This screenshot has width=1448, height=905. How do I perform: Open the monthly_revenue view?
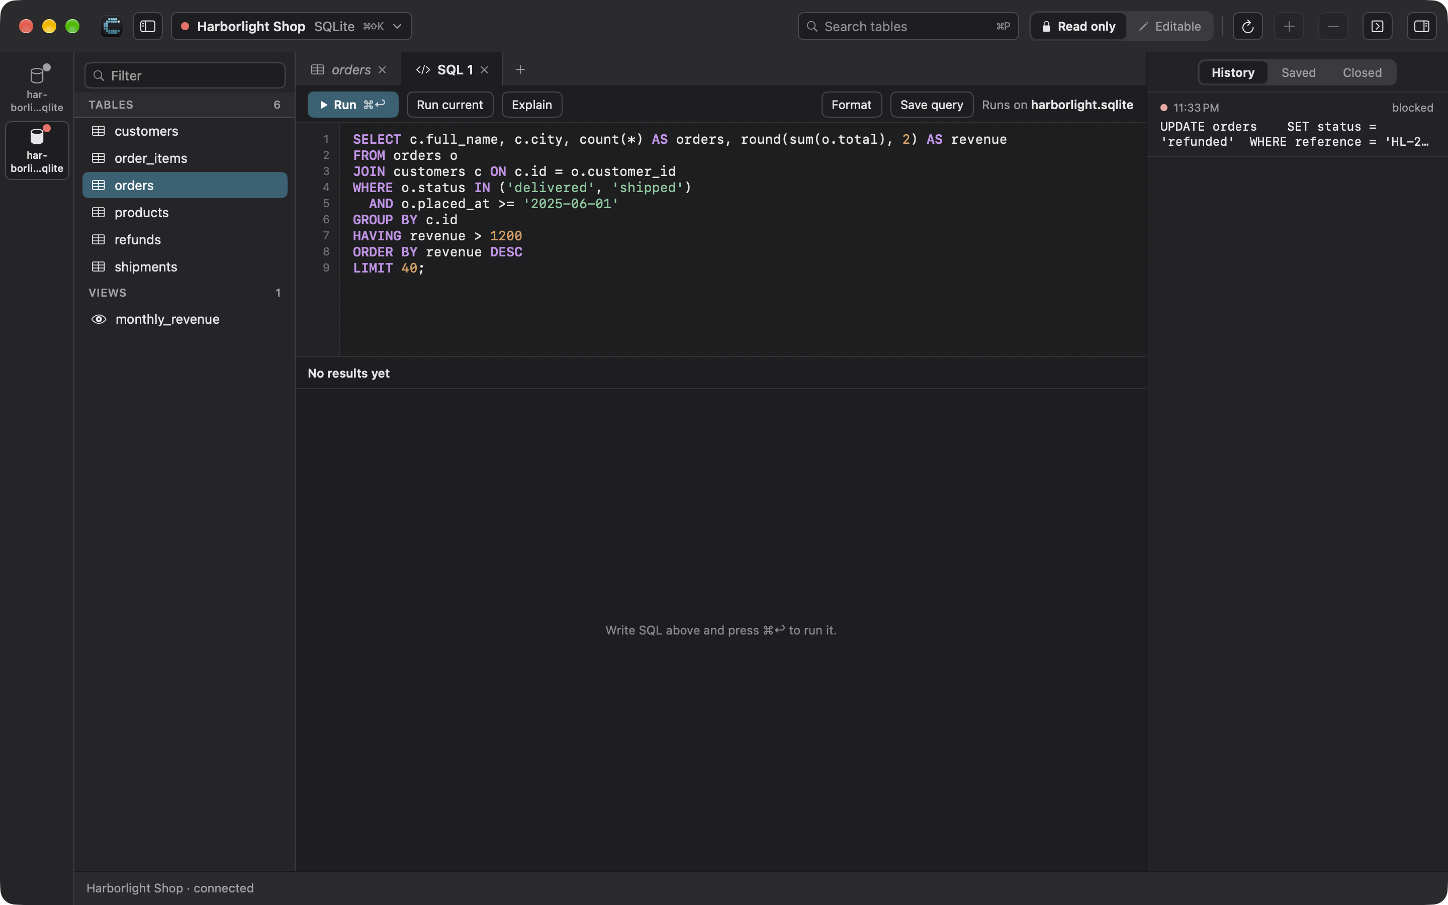point(185,319)
